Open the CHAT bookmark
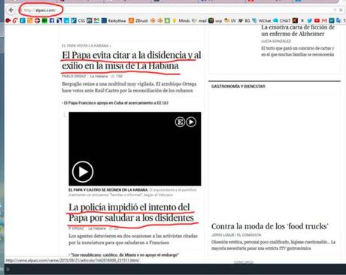Screen dimensions: 346x275 [282, 20]
